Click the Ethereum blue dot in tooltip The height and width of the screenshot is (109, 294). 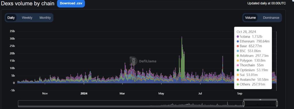(x=238, y=41)
